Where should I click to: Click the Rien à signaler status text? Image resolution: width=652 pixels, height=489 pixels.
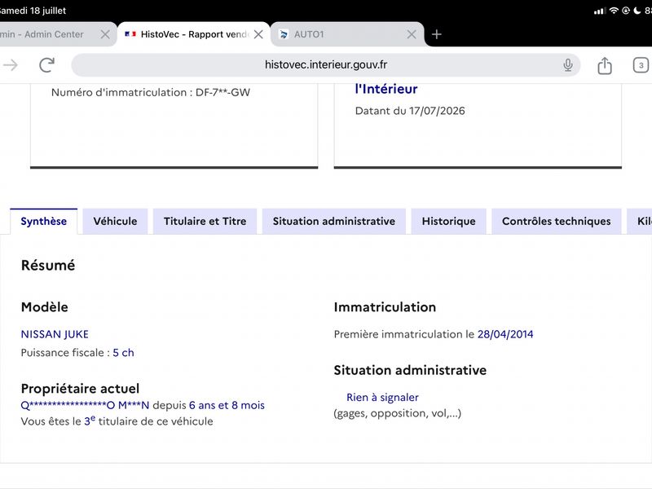click(x=382, y=398)
